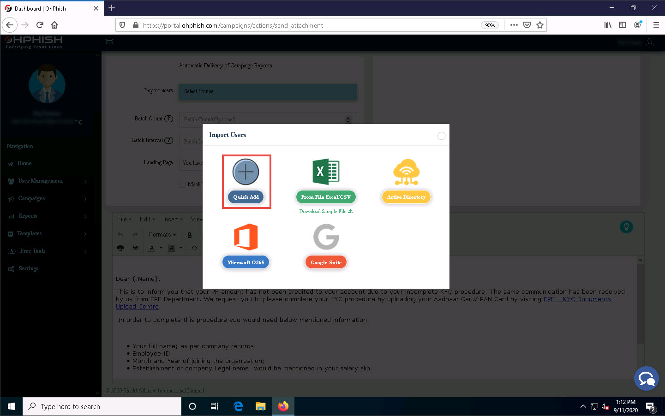Click the Google G logo icon
The image size is (665, 416).
[326, 237]
